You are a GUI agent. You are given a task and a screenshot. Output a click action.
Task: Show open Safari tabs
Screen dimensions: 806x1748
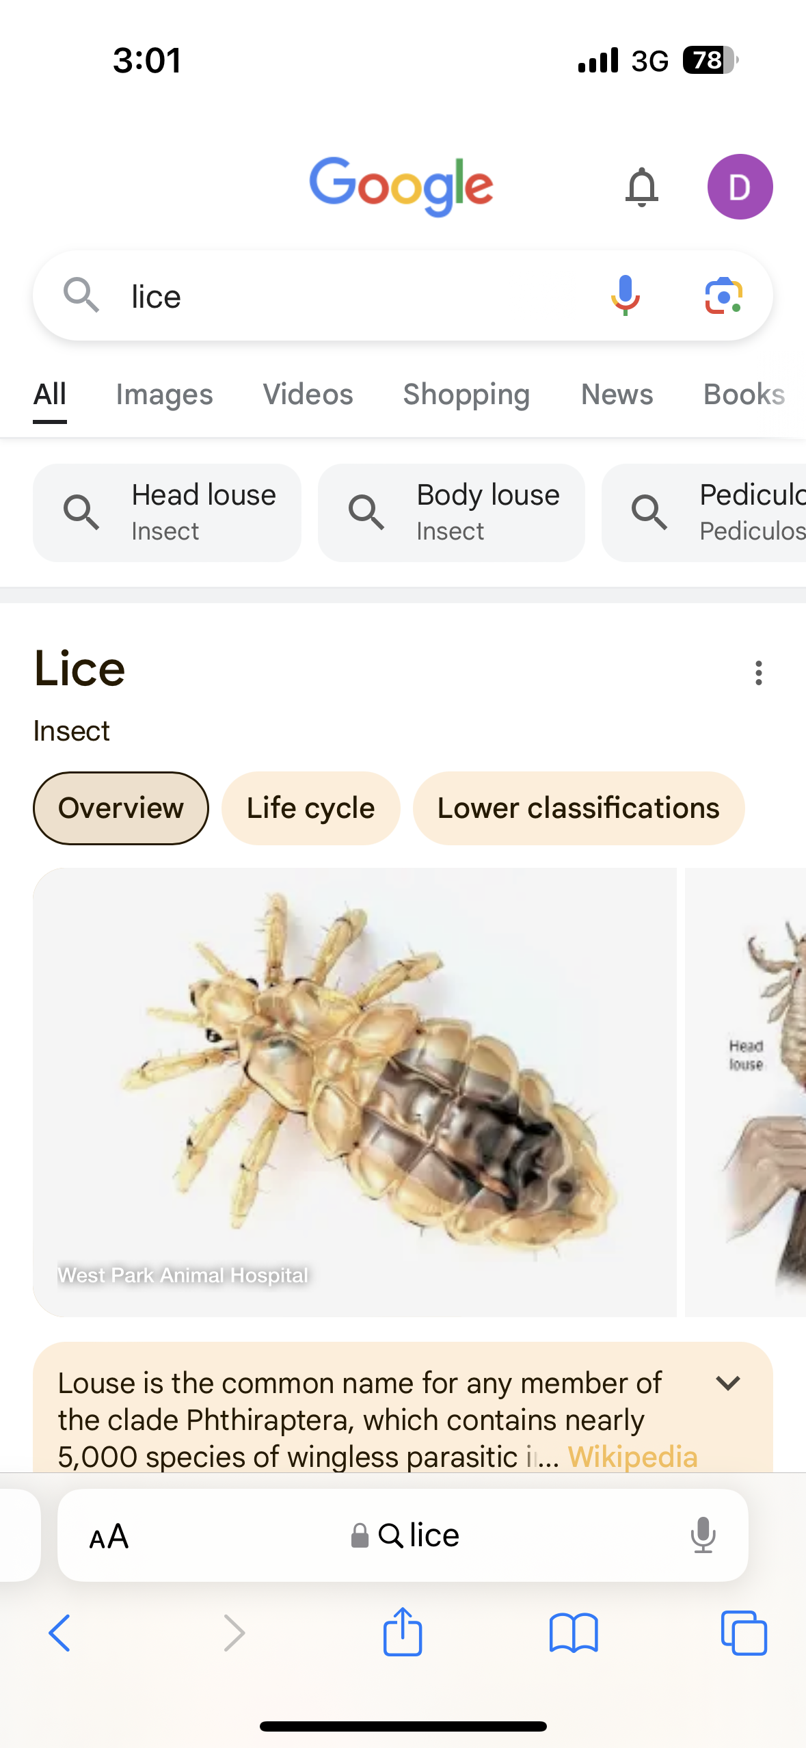tap(744, 1632)
